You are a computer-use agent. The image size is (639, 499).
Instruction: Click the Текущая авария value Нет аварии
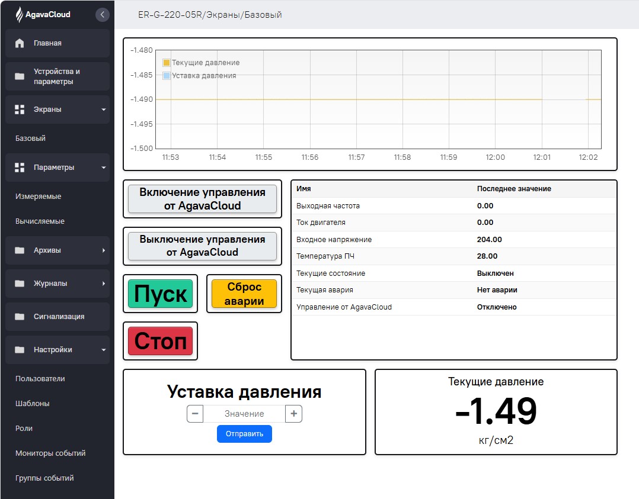click(497, 290)
